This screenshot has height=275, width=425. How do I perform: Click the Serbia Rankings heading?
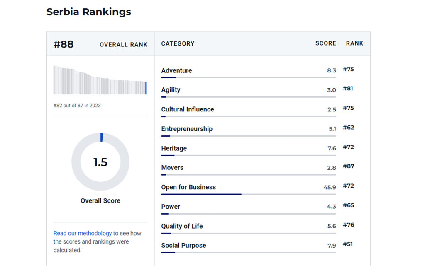pyautogui.click(x=88, y=12)
